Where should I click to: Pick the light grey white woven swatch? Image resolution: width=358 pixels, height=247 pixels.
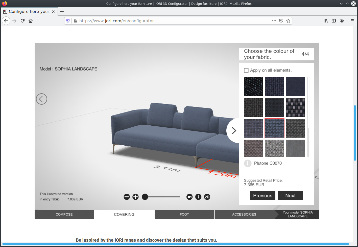(x=274, y=148)
